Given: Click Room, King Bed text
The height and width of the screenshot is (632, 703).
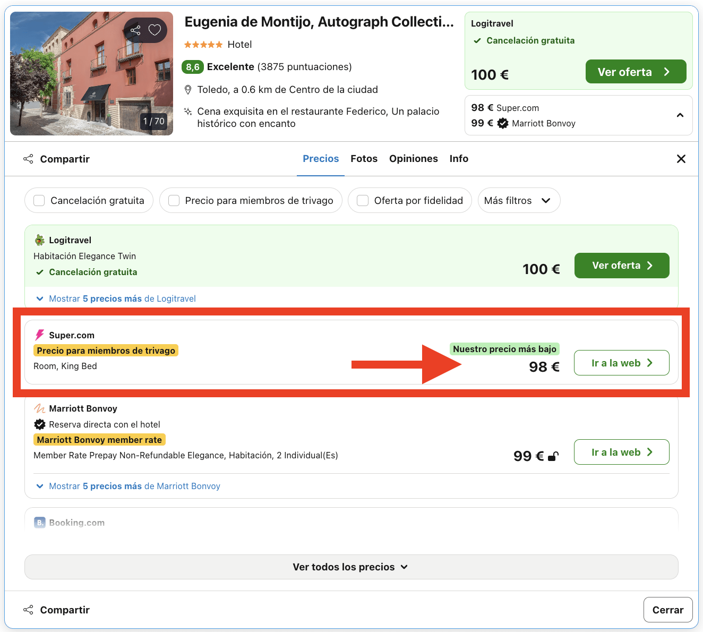Looking at the screenshot, I should click(x=65, y=366).
